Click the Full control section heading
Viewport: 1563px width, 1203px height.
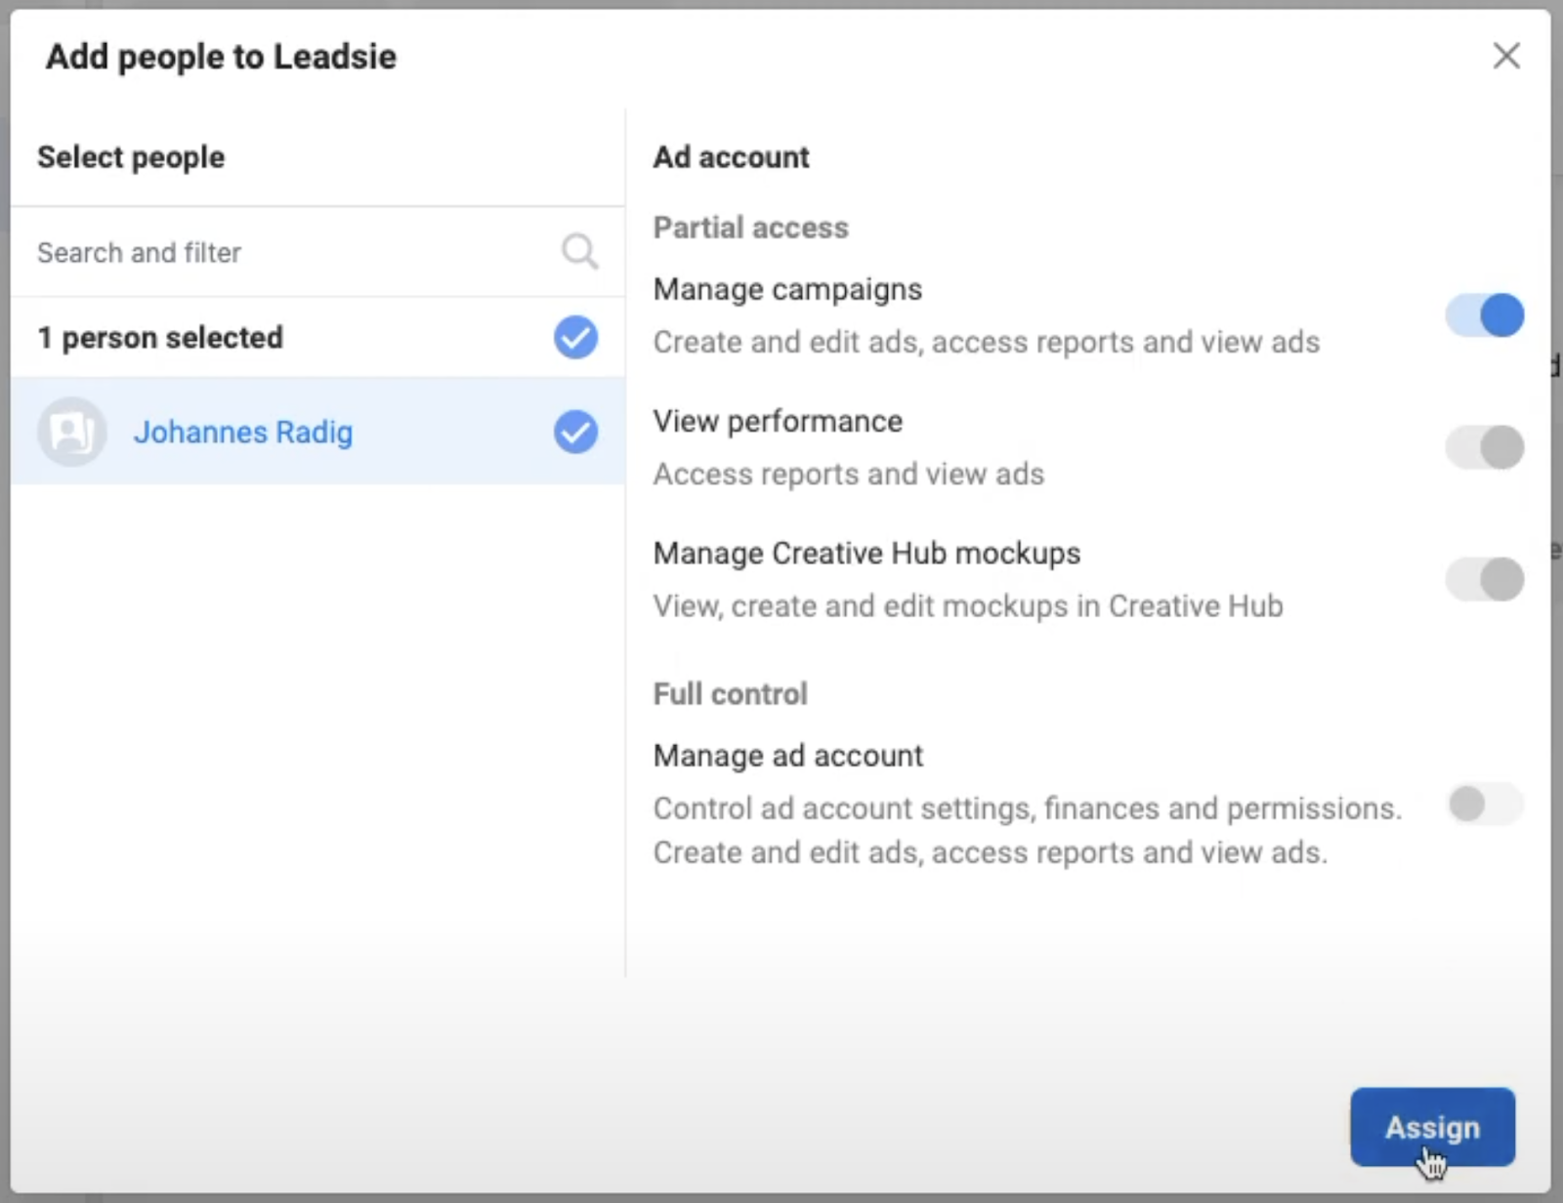pyautogui.click(x=730, y=694)
